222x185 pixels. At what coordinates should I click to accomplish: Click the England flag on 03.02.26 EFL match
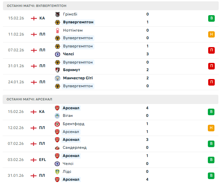pyautogui.click(x=34, y=160)
